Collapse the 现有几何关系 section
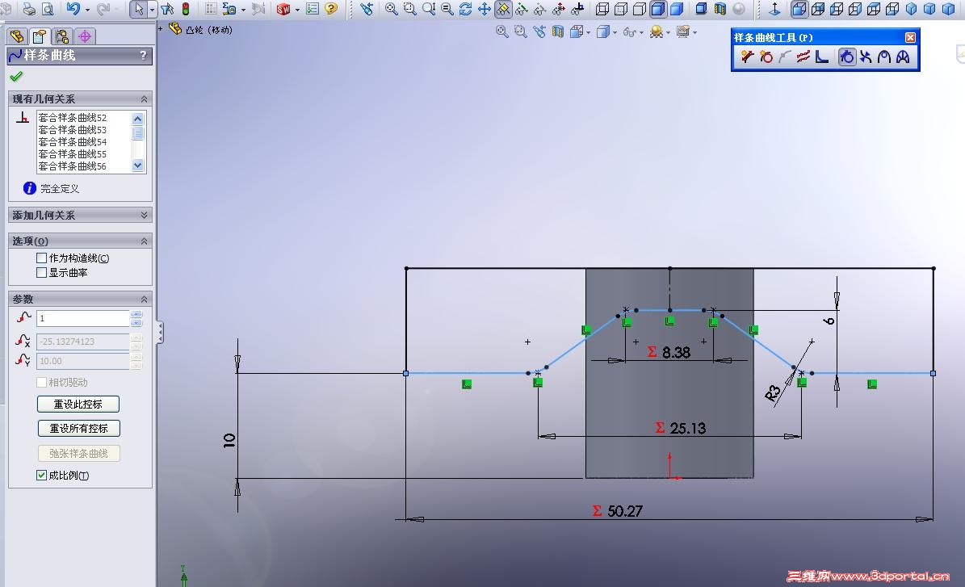Image resolution: width=965 pixels, height=587 pixels. (144, 99)
